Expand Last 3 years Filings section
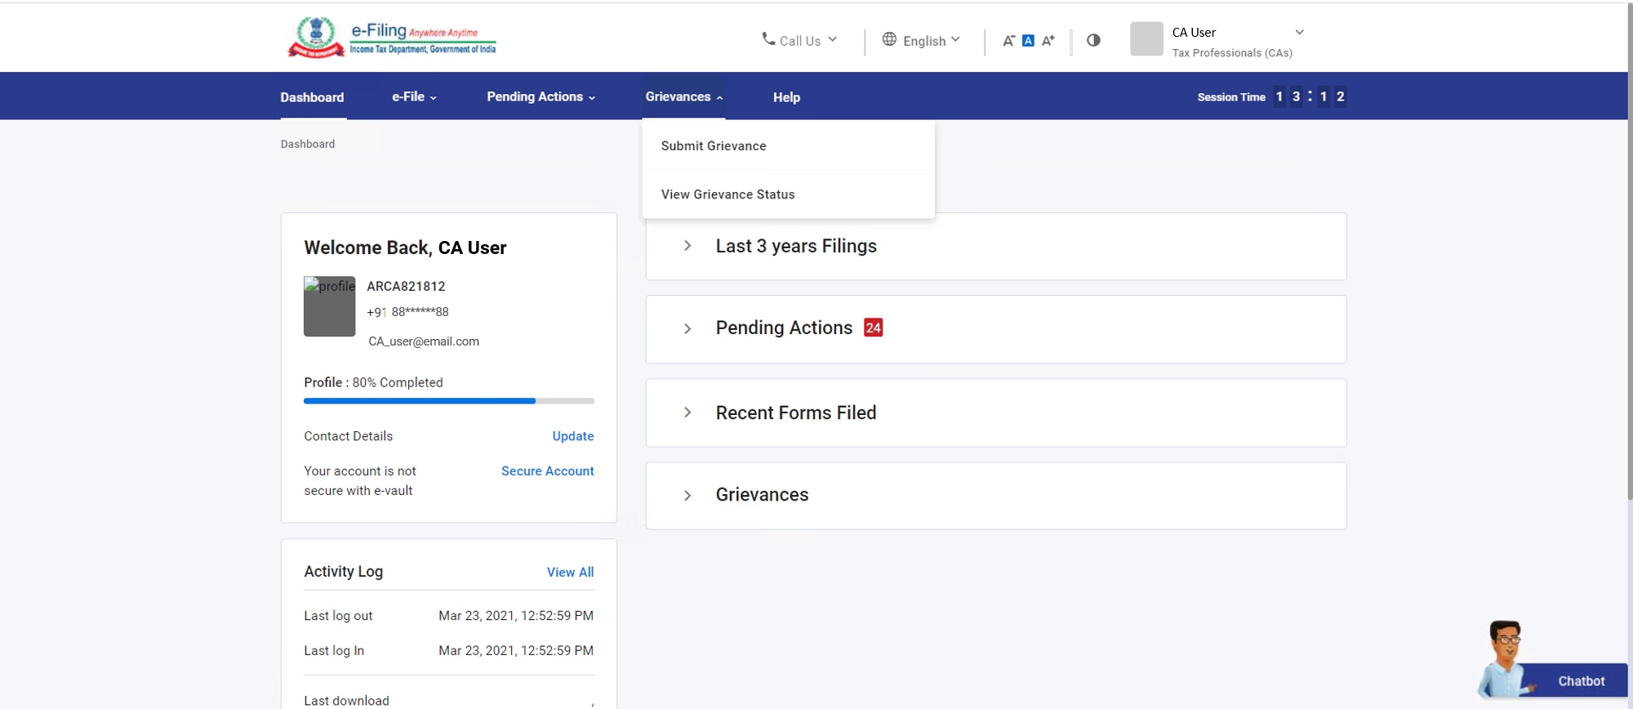Image resolution: width=1633 pixels, height=709 pixels. tap(687, 246)
